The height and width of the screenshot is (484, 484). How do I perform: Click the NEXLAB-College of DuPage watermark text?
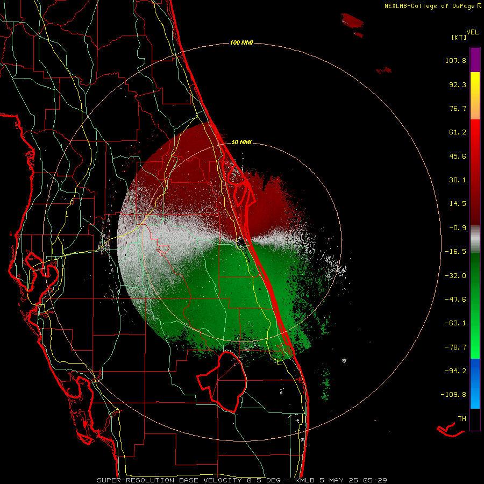point(432,6)
